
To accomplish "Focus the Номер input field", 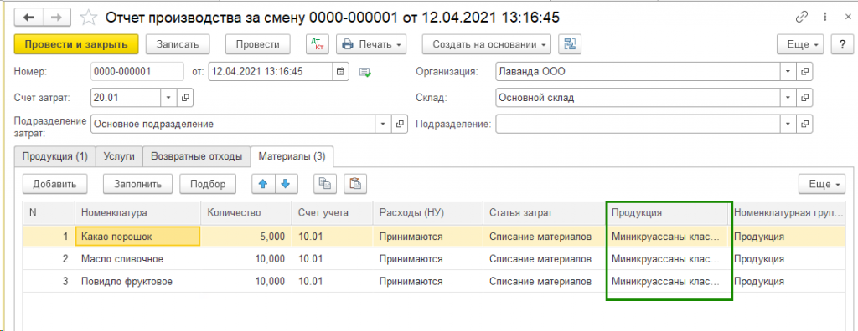I will (x=137, y=71).
